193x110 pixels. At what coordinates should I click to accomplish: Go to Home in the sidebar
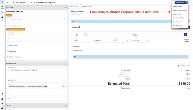click(x=2, y=7)
